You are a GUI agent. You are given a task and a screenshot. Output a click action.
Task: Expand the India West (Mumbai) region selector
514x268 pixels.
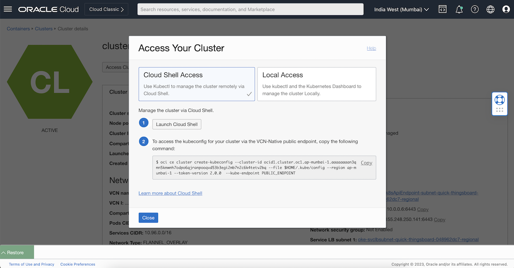(402, 9)
